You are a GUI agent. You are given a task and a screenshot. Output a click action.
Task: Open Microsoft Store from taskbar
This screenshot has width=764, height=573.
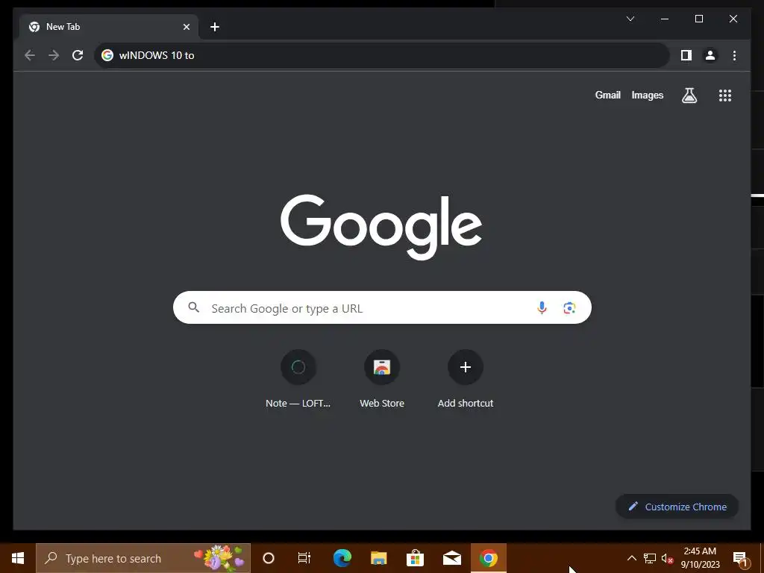coord(415,558)
